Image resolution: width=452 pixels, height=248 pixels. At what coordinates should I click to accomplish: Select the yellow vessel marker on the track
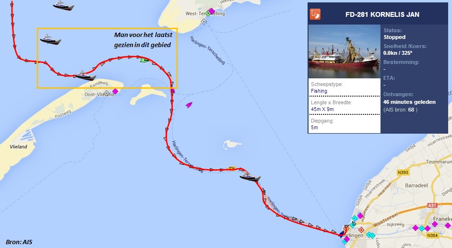click(231, 168)
